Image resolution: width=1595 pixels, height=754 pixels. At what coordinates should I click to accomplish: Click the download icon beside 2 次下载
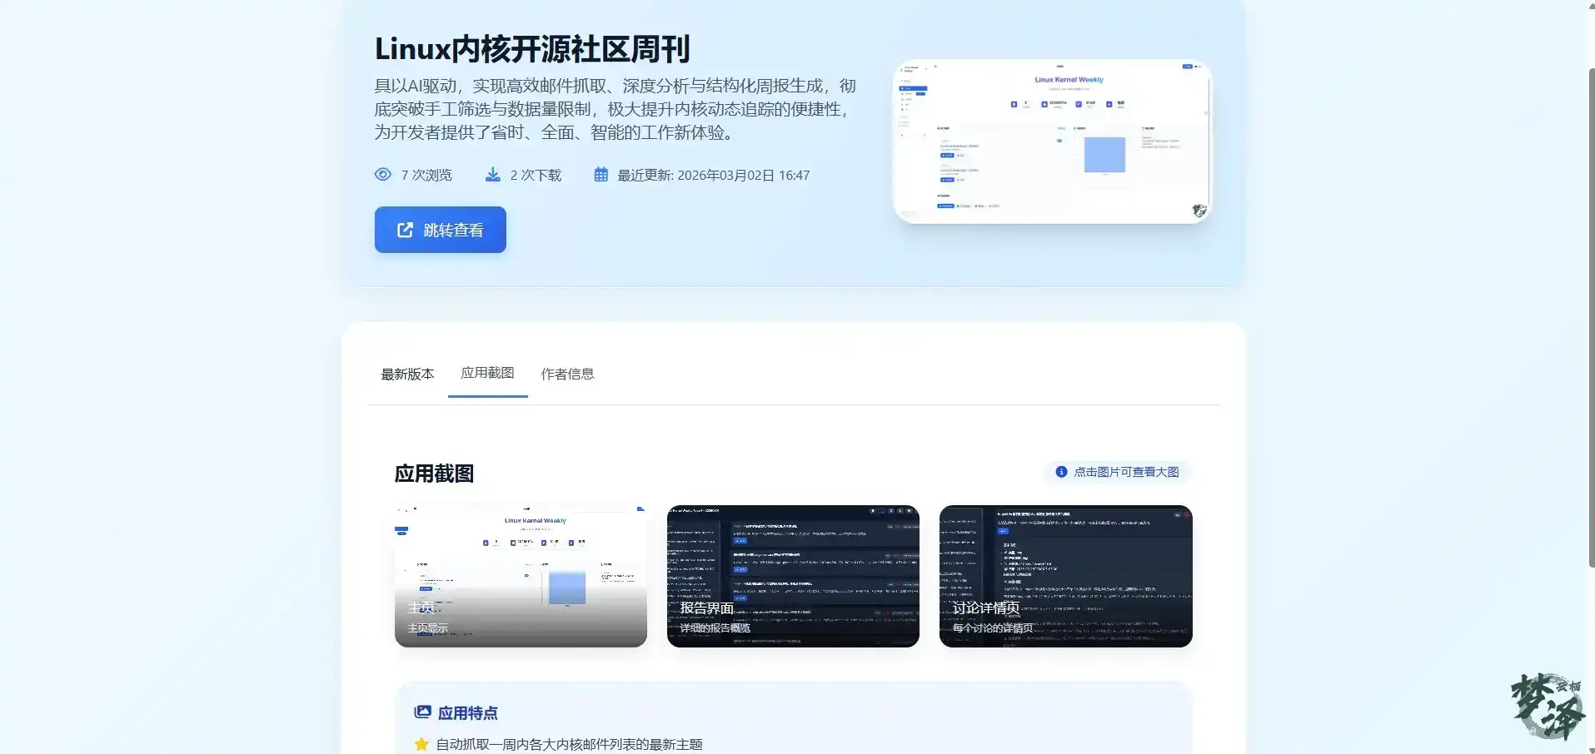[492, 174]
